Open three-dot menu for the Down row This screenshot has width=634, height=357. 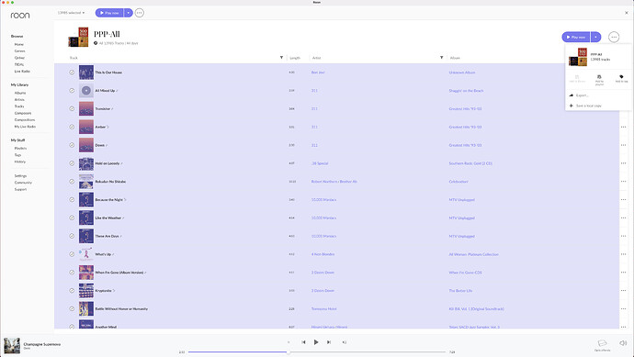click(623, 145)
